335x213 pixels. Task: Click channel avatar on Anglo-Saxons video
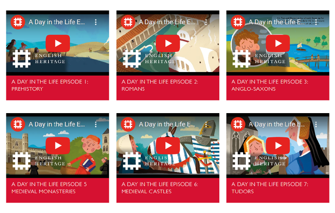(238, 22)
